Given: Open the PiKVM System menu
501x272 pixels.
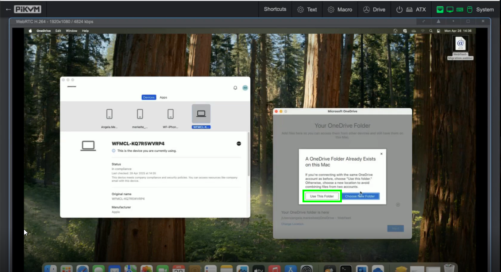Looking at the screenshot, I should pyautogui.click(x=465, y=9).
